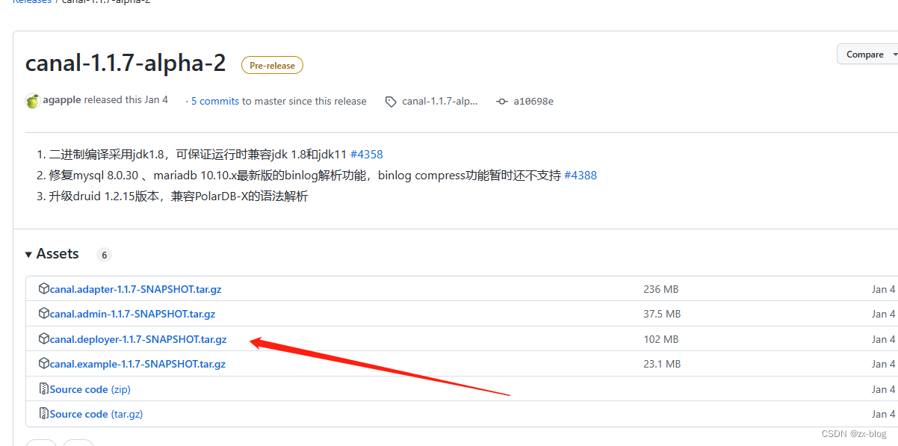The height and width of the screenshot is (446, 898).
Task: Click the tag icon beside canal-1.1.7-alp...
Action: click(391, 102)
